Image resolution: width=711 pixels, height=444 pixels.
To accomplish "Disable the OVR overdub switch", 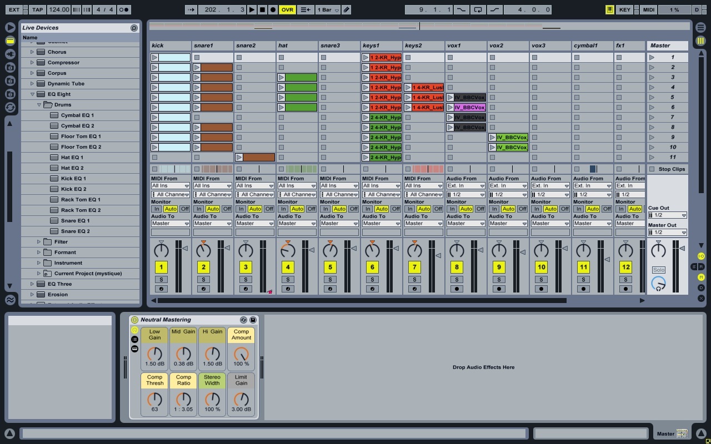I will click(x=287, y=9).
